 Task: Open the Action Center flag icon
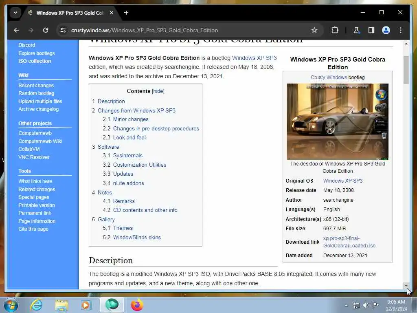click(375, 305)
